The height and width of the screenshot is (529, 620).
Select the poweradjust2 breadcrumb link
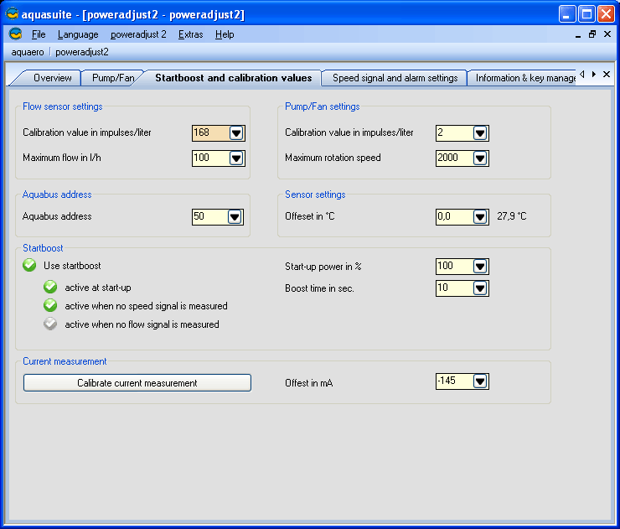(x=82, y=52)
